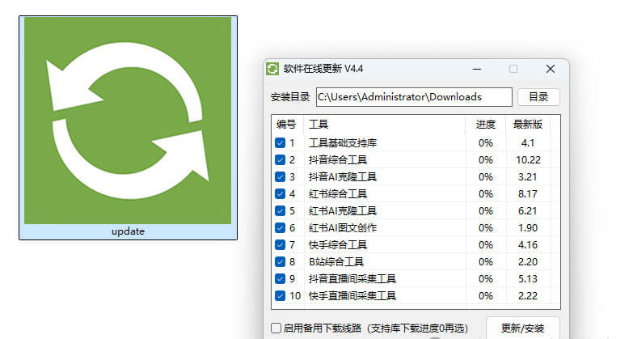
Task: Select the 工具基础支持库 row name
Action: click(x=343, y=143)
